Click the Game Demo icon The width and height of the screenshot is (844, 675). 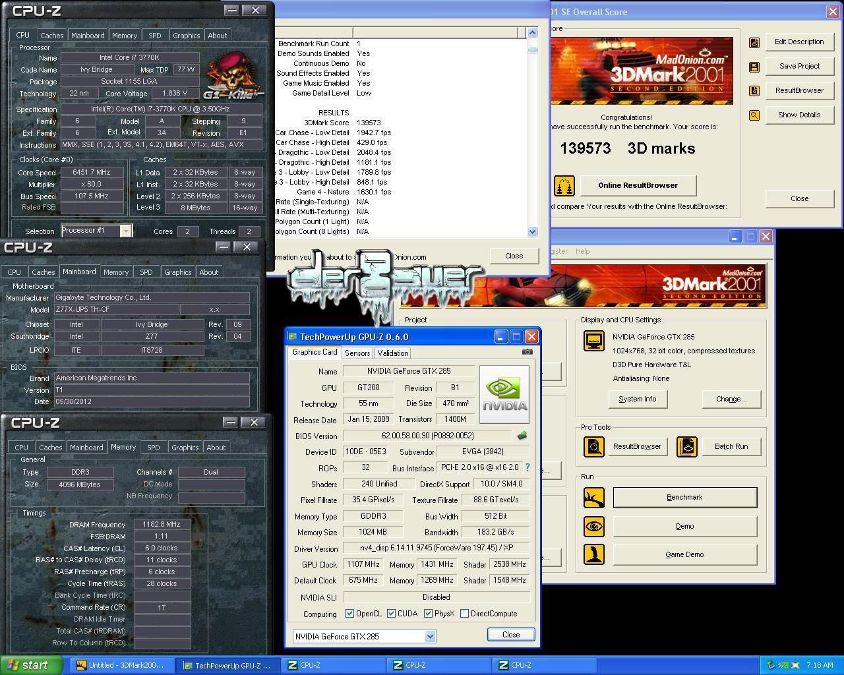coord(594,554)
